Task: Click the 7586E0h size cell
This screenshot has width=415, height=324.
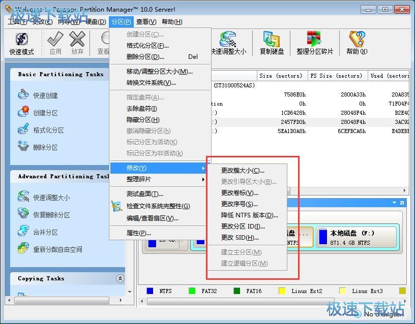Action: coord(294,94)
